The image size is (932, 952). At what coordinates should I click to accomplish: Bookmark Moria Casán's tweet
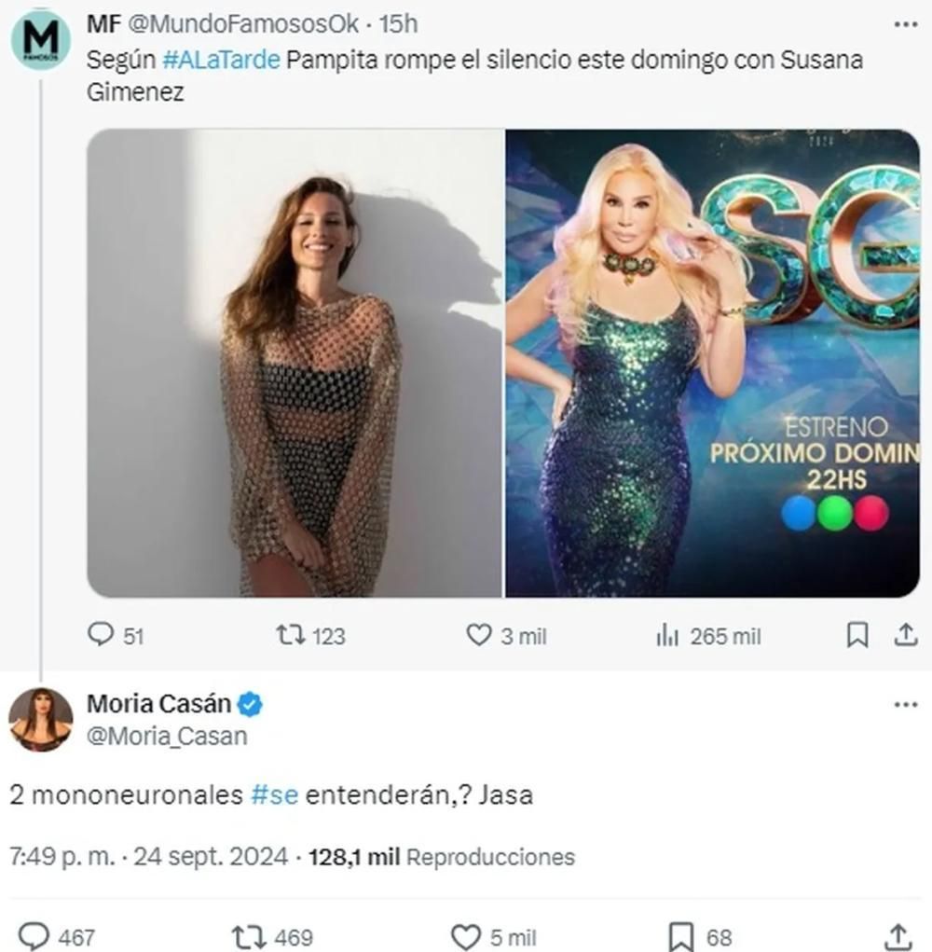tap(682, 935)
